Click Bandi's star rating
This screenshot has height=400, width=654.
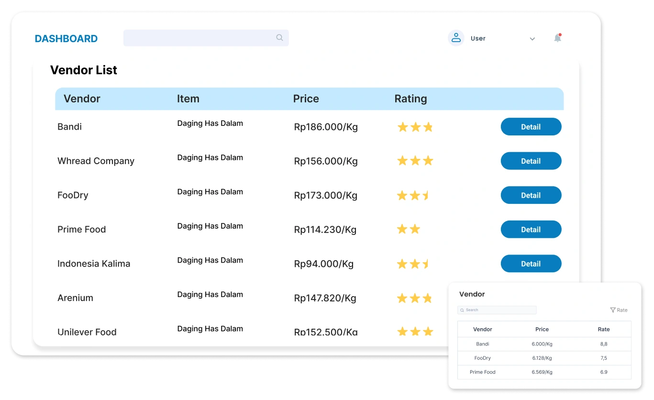click(415, 127)
